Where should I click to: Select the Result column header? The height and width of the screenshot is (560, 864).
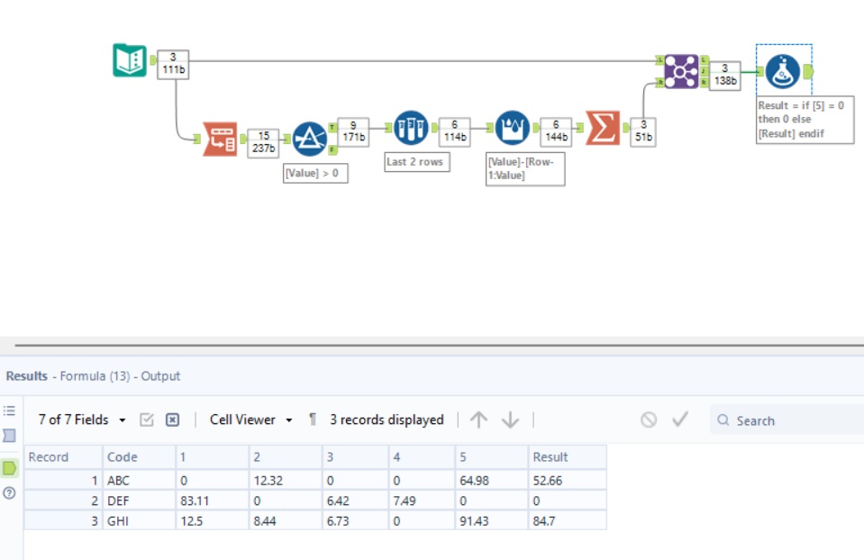tap(550, 456)
